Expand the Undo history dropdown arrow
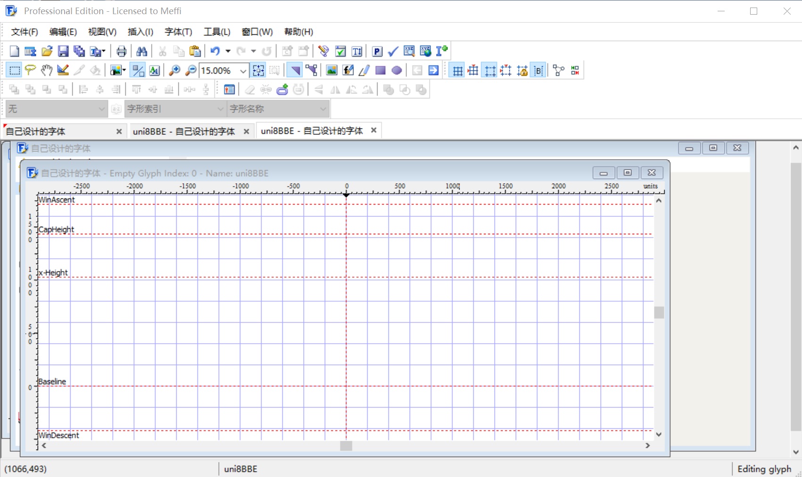The height and width of the screenshot is (477, 802). coord(228,51)
